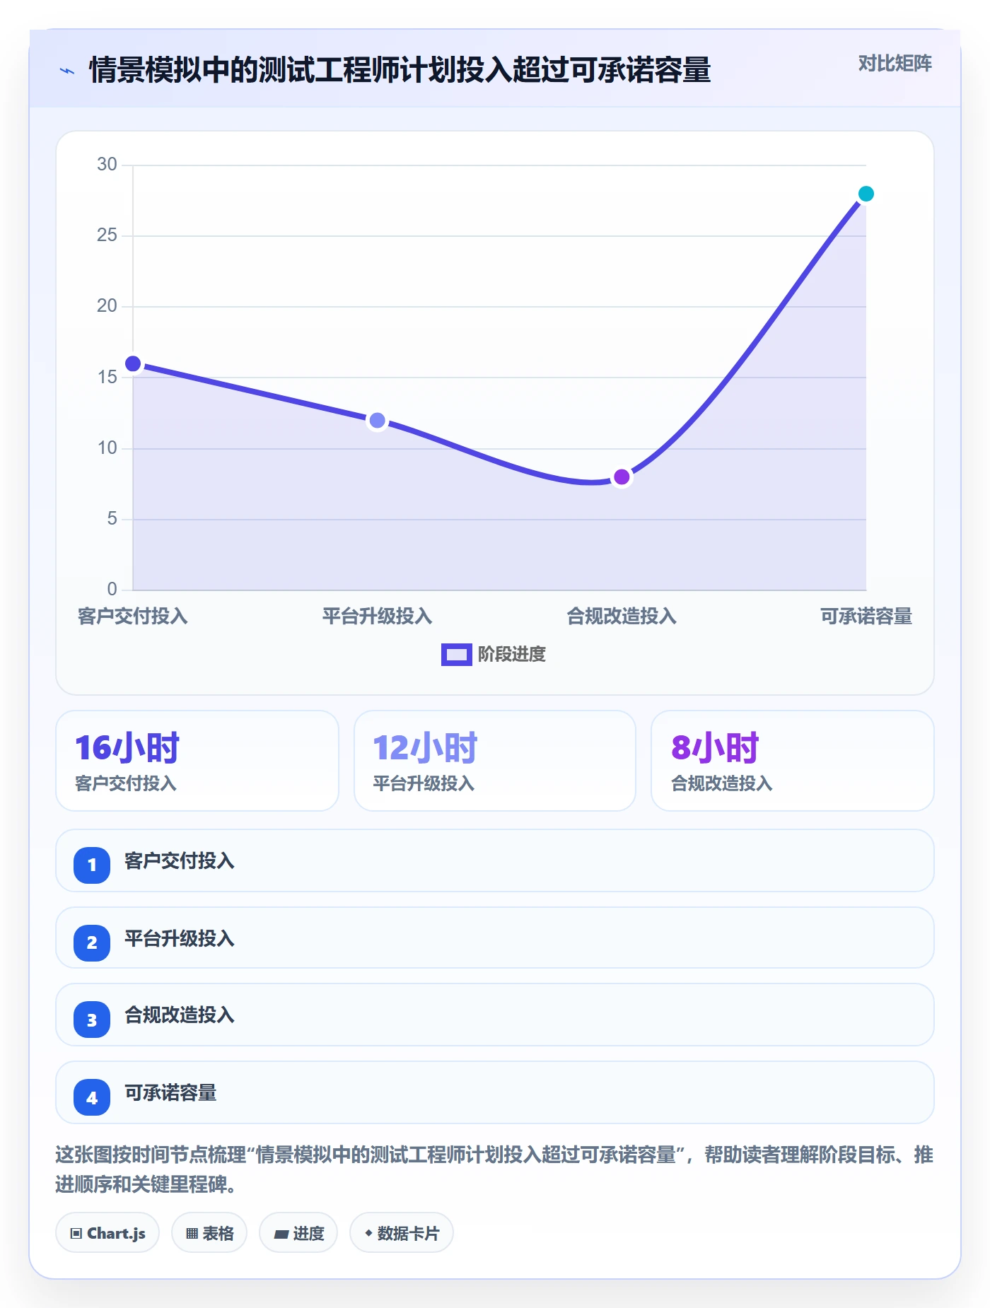This screenshot has width=990, height=1308.
Task: Click the 合规改造投入 purple data point
Action: click(x=622, y=477)
